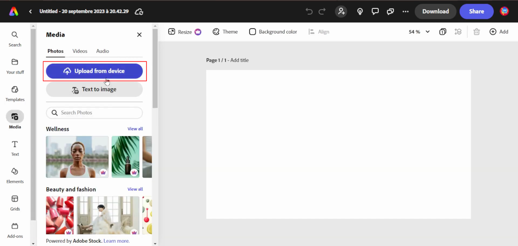
Task: Add a new page with Add
Action: (x=499, y=32)
